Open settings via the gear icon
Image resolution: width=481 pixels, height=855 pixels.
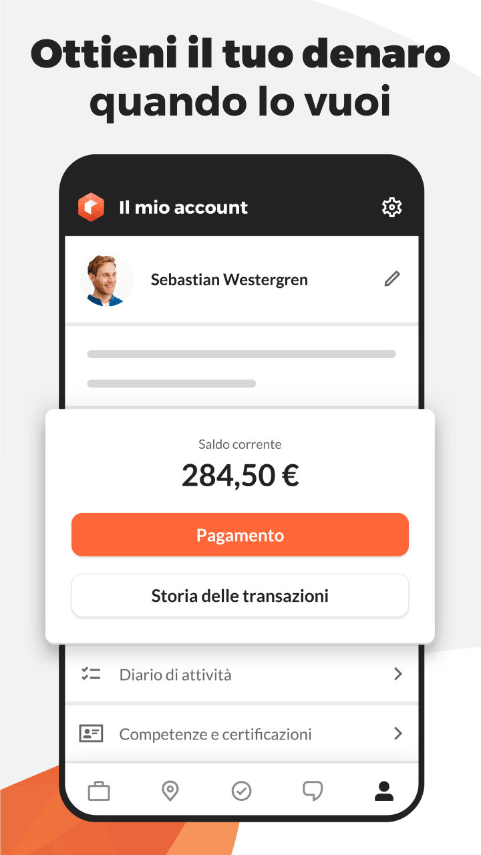coord(391,207)
